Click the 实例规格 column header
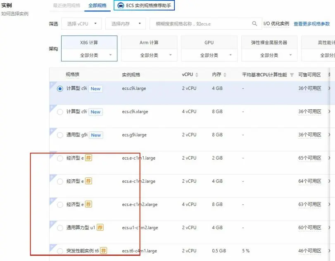This screenshot has height=261, width=335. [x=131, y=75]
